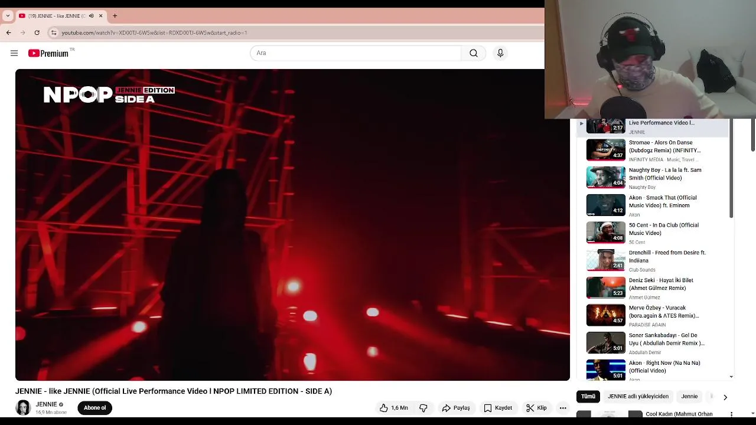Select the currently playing Live Performance Video item
The width and height of the screenshot is (756, 425).
click(x=654, y=127)
